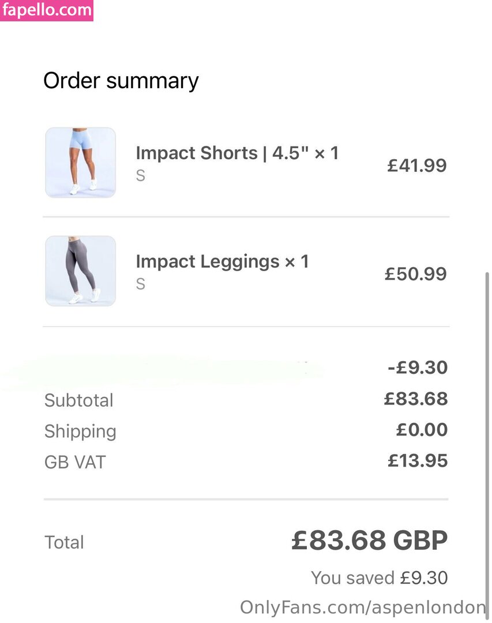The image size is (492, 623).
Task: Click the £13.95 VAT amount
Action: tap(418, 460)
